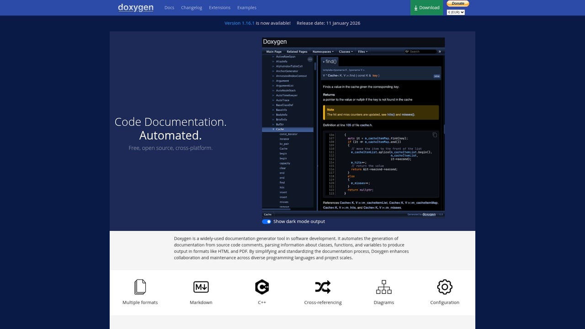Click the C++ language icon
585x329 pixels.
coord(262,287)
